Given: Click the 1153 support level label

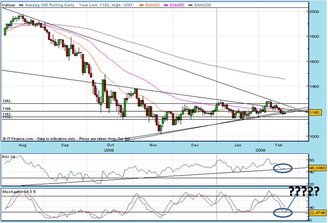Looking at the screenshot, I should coord(7,114).
